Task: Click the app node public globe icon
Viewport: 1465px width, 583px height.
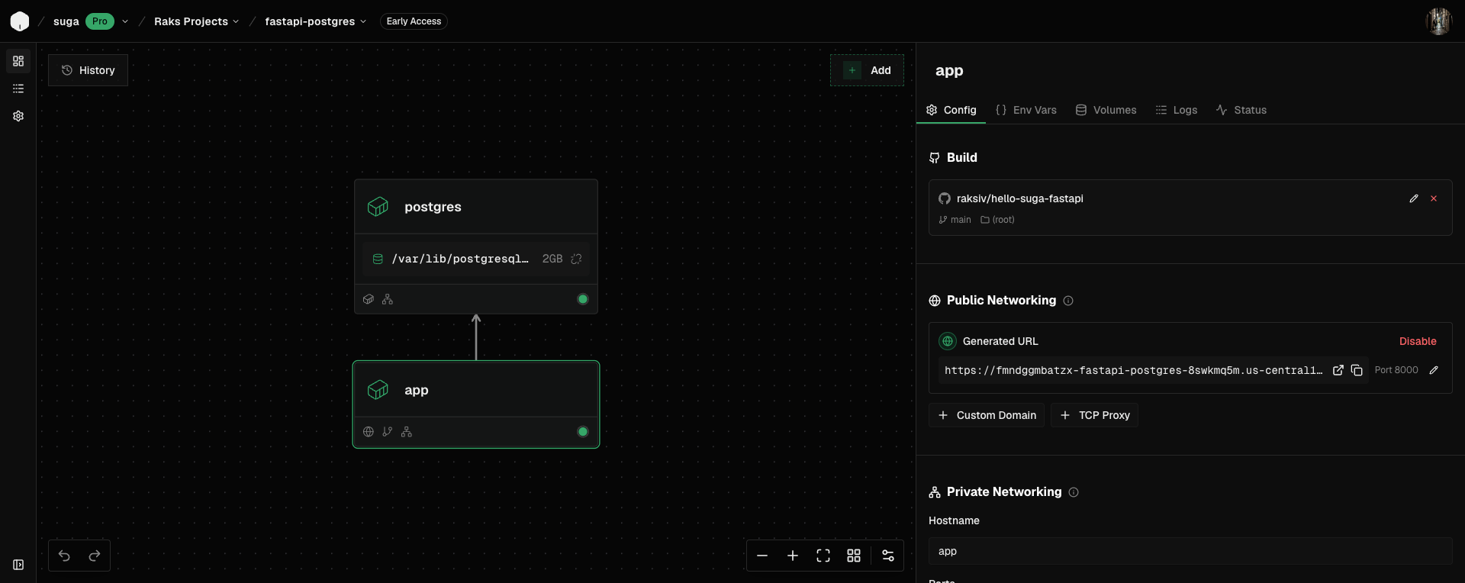Action: [369, 432]
